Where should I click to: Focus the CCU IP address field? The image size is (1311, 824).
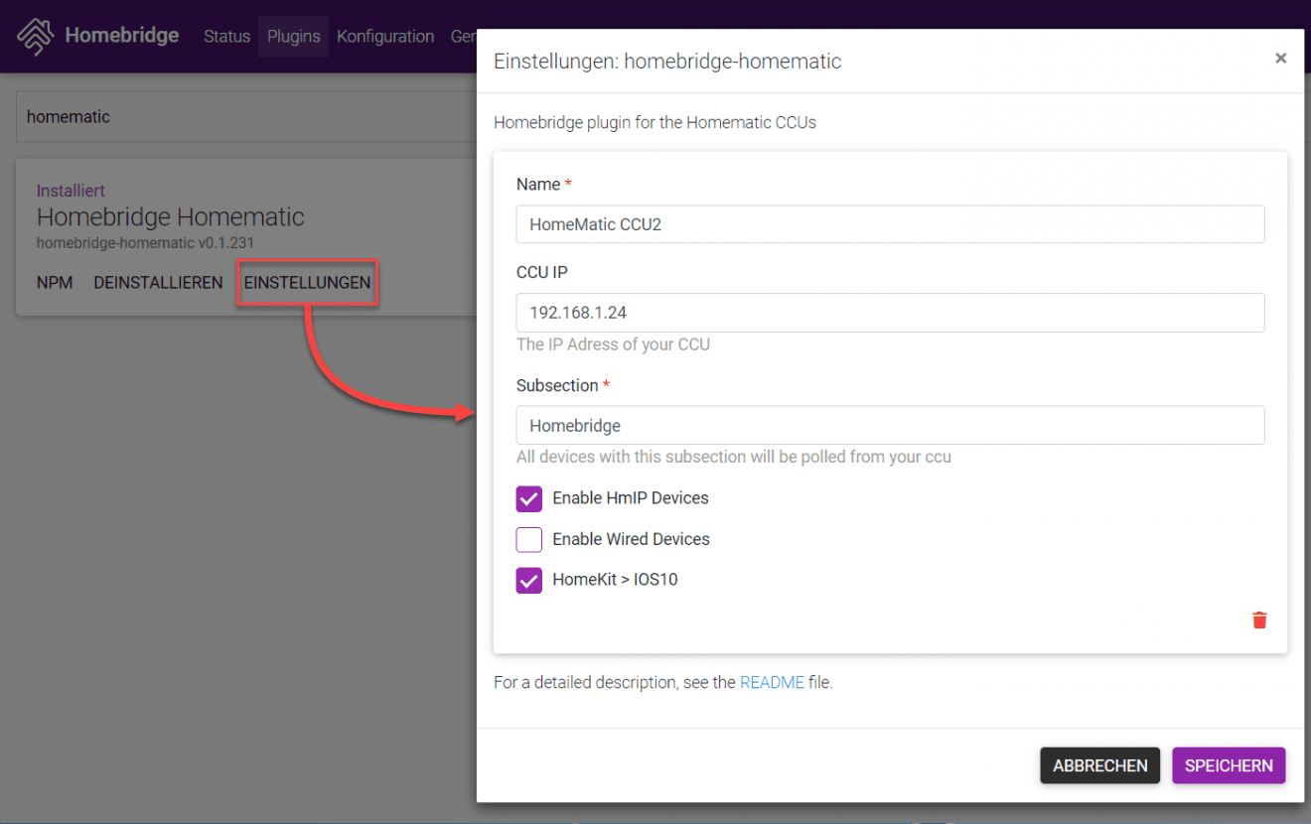click(x=890, y=313)
